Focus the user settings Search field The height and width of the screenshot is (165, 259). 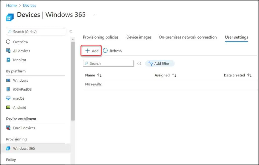[108, 63]
